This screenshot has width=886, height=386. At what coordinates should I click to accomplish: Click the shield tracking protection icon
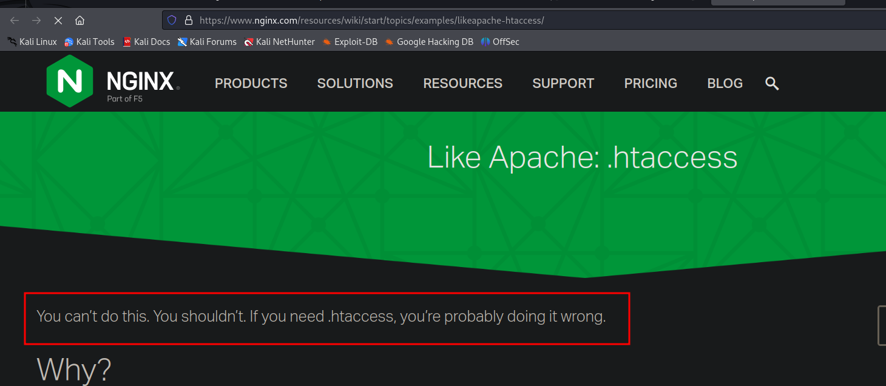(x=172, y=20)
